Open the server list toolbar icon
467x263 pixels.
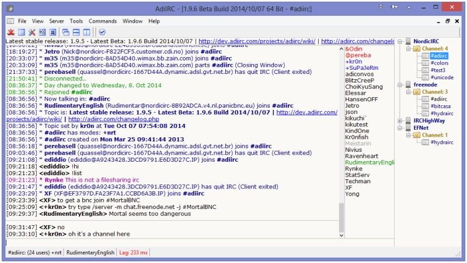(x=22, y=32)
